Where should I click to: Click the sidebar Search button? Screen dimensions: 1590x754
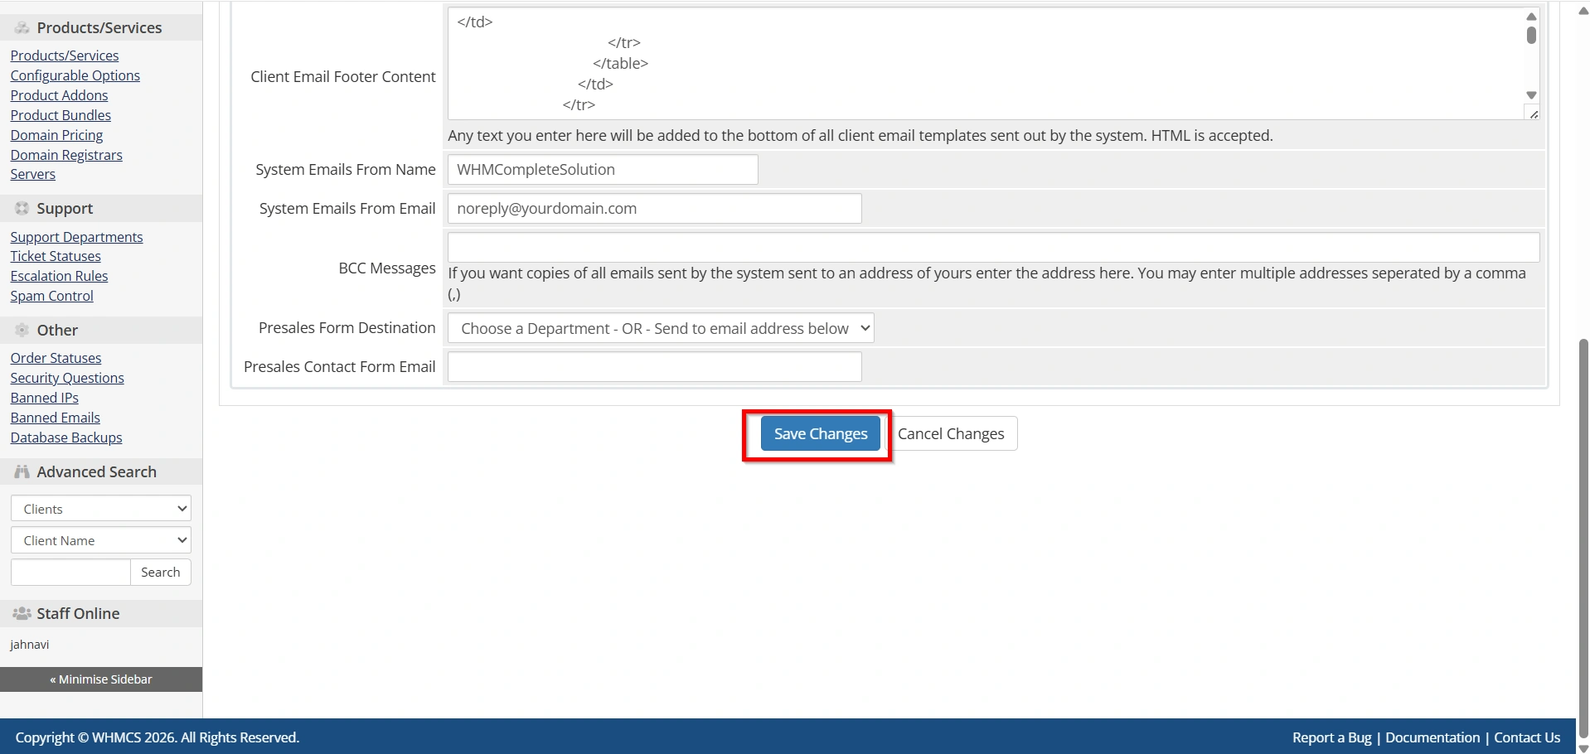[x=161, y=572]
